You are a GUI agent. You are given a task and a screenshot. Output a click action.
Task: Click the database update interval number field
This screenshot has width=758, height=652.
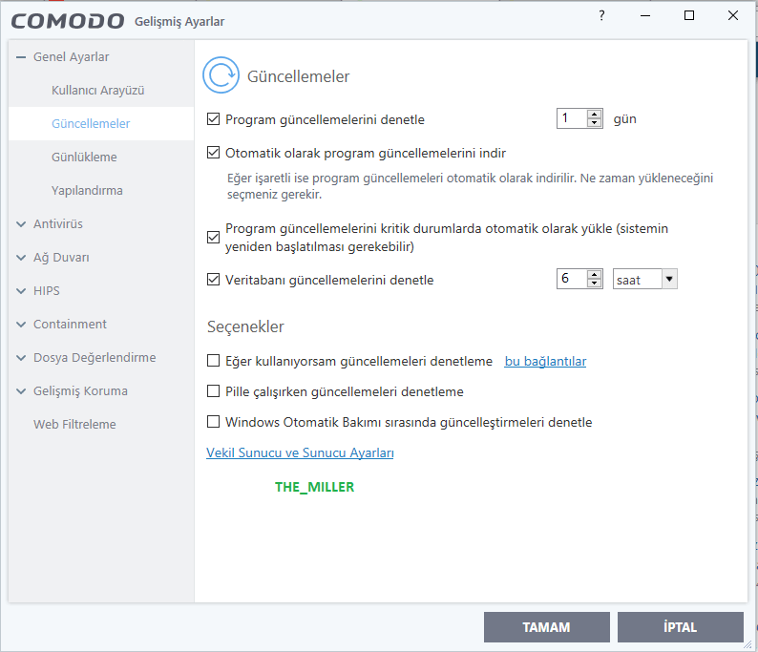(571, 279)
